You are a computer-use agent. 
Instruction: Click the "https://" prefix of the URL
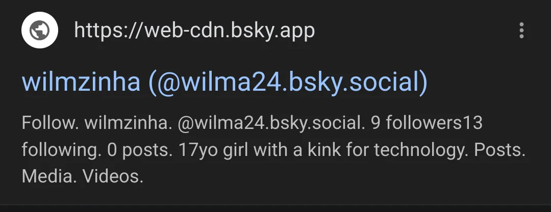[109, 31]
